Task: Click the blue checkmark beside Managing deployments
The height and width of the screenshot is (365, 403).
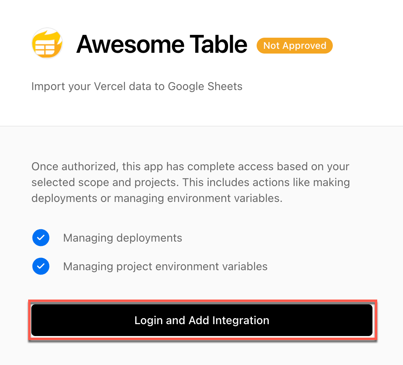Action: (x=40, y=238)
